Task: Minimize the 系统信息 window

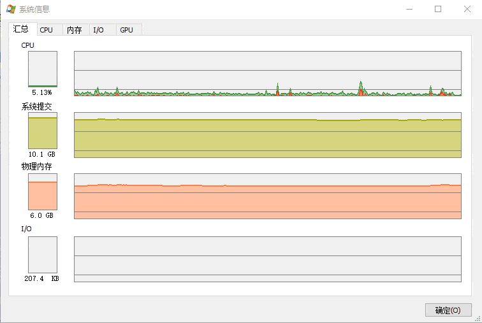Action: tap(408, 9)
